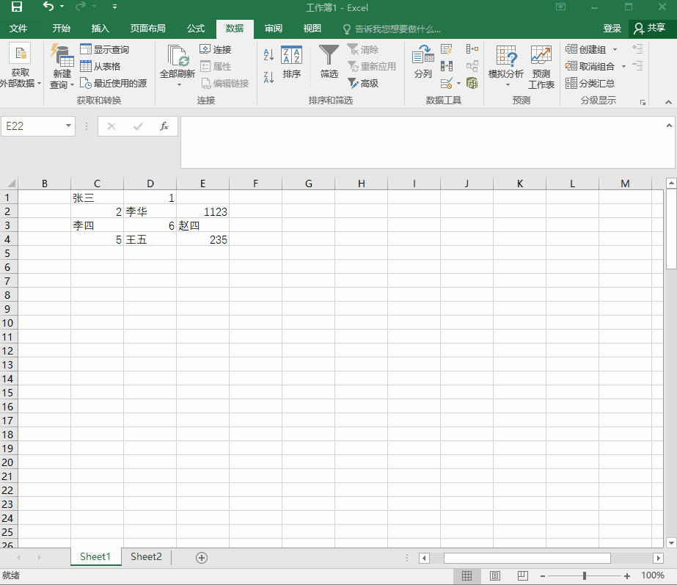The image size is (677, 585).
Task: Switch to the 页面布局 ribbon tab
Action: coord(147,29)
